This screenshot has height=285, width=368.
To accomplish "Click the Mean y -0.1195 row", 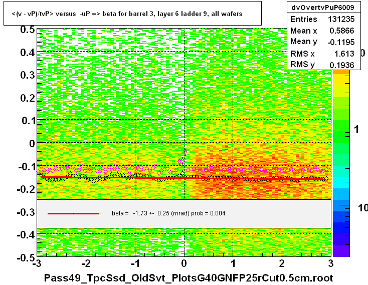I will (323, 42).
